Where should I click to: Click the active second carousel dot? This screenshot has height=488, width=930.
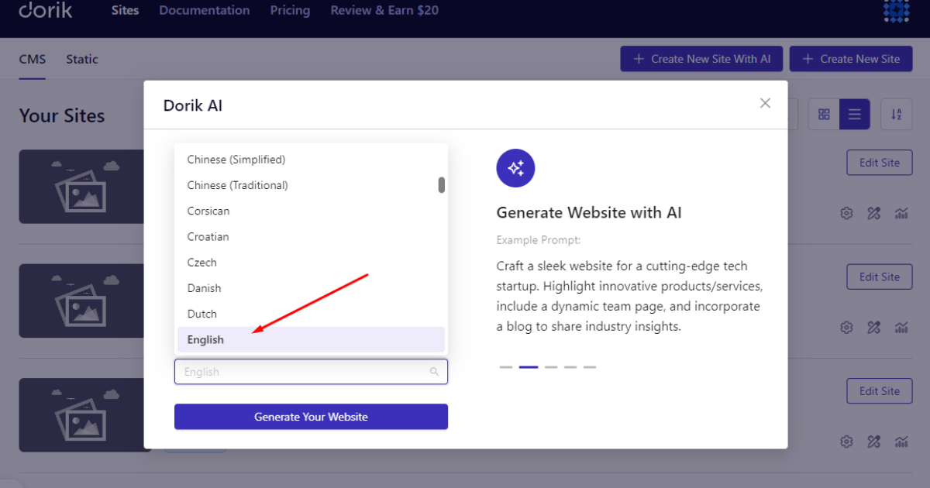pyautogui.click(x=529, y=367)
